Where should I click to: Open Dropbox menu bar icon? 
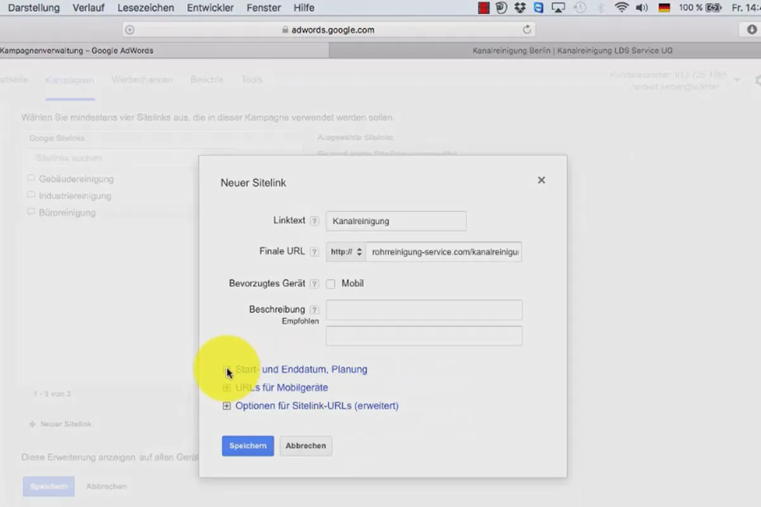521,8
